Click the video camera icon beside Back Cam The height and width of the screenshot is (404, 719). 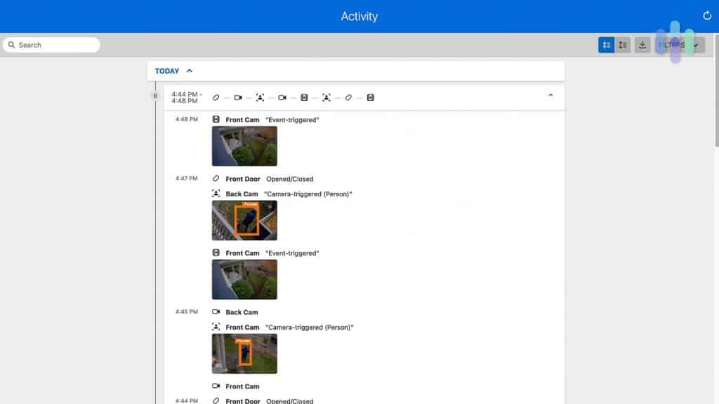(216, 312)
